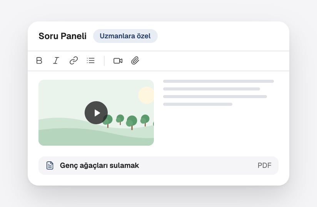Attach a file using the paperclip icon
The width and height of the screenshot is (317, 207).
[x=135, y=61]
